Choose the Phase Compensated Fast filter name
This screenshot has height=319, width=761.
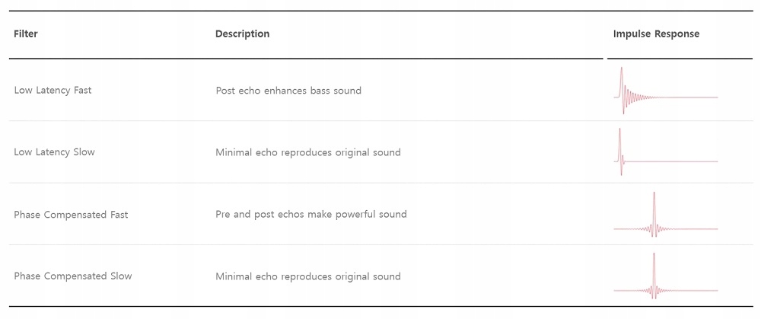71,215
